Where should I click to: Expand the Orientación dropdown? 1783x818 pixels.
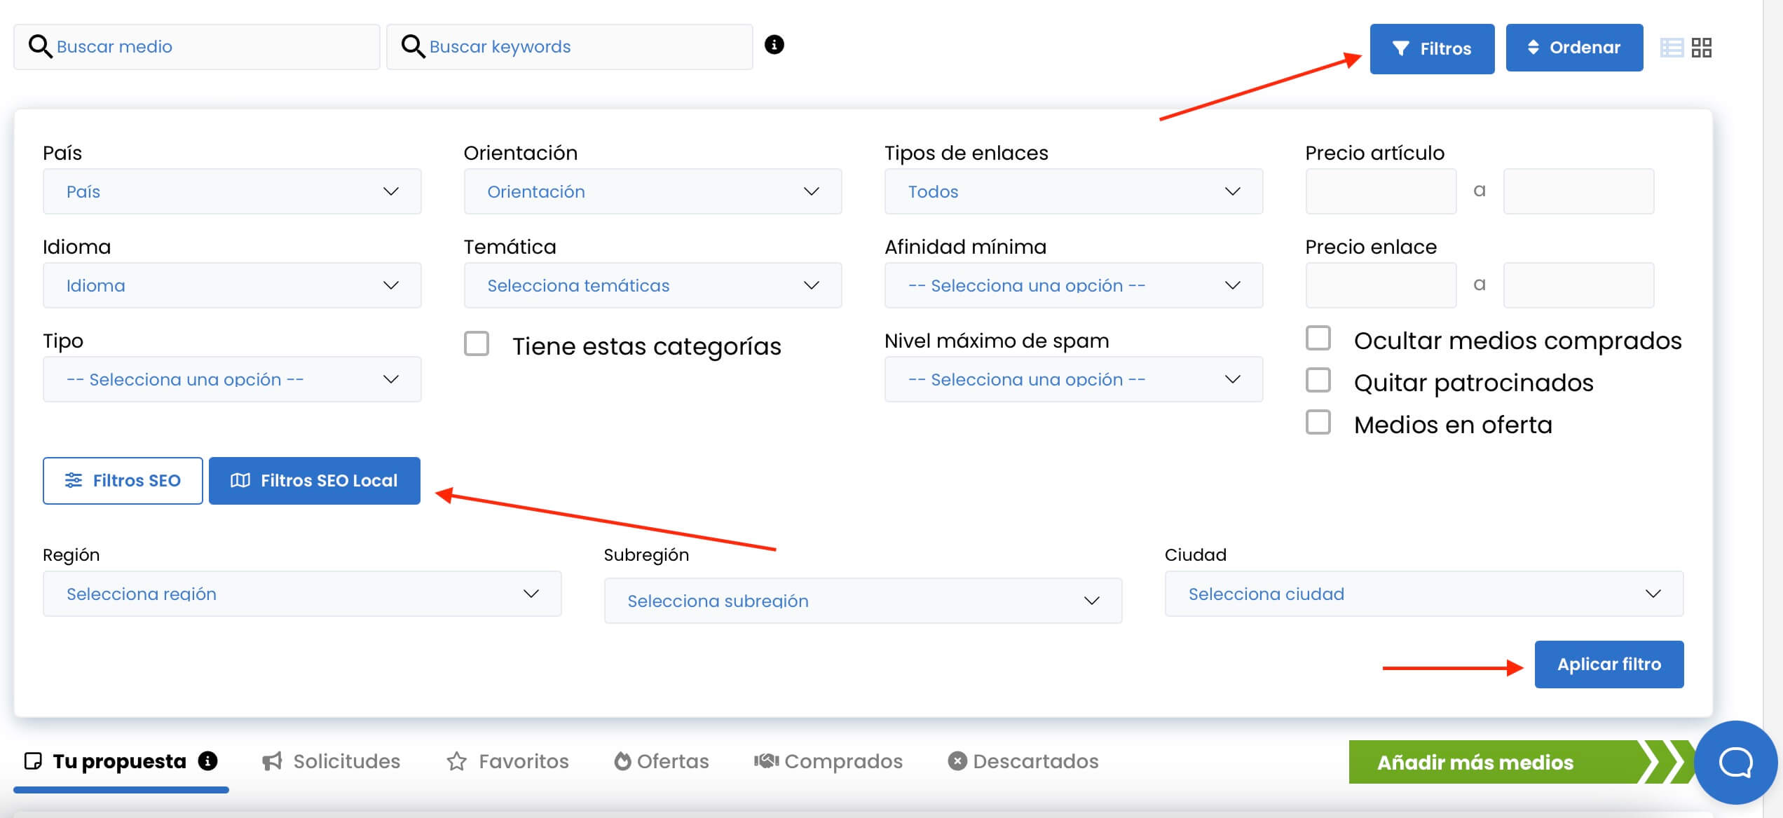point(653,191)
